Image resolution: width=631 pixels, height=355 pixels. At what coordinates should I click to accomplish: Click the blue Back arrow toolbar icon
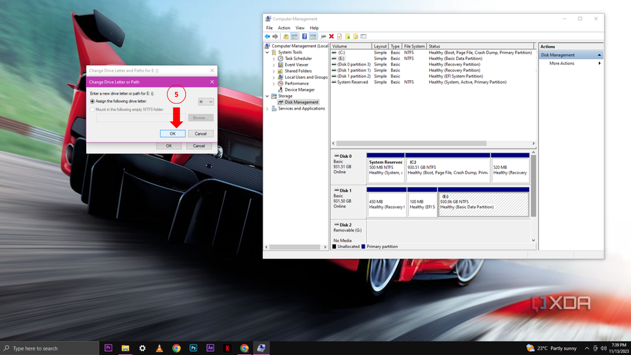(268, 37)
